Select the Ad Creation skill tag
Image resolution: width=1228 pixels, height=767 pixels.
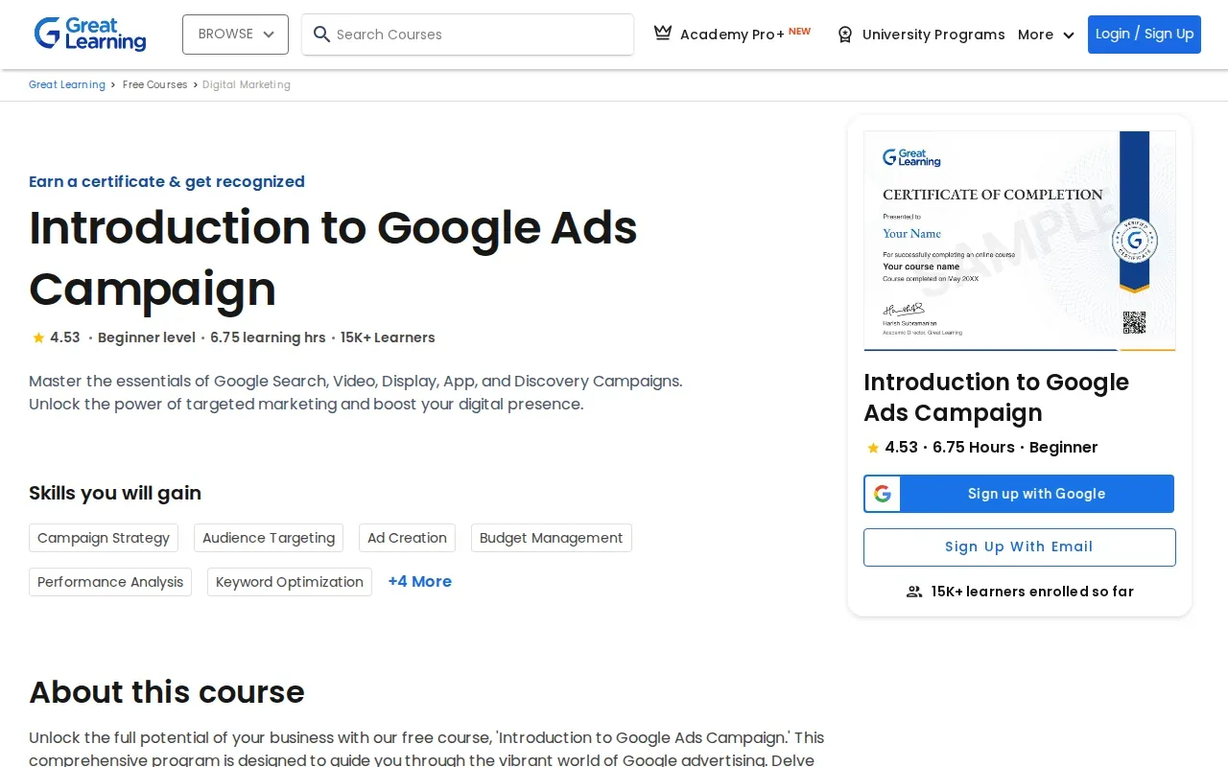pyautogui.click(x=407, y=538)
